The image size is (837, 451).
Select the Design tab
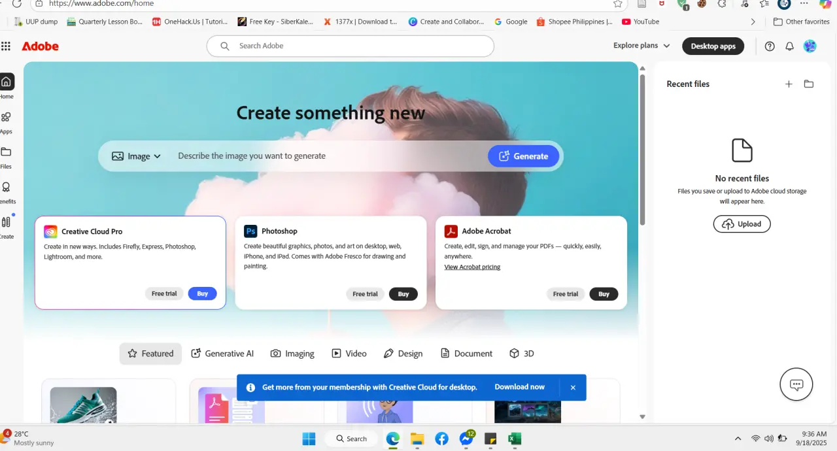[403, 354]
